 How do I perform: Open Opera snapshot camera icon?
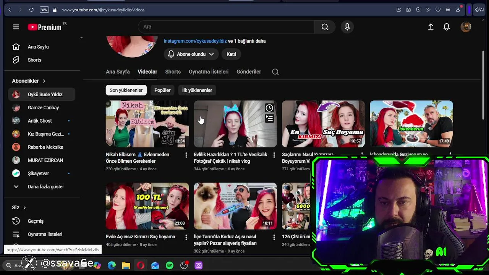(408, 10)
